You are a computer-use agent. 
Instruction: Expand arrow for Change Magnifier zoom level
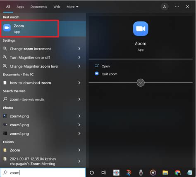[x=79, y=66]
